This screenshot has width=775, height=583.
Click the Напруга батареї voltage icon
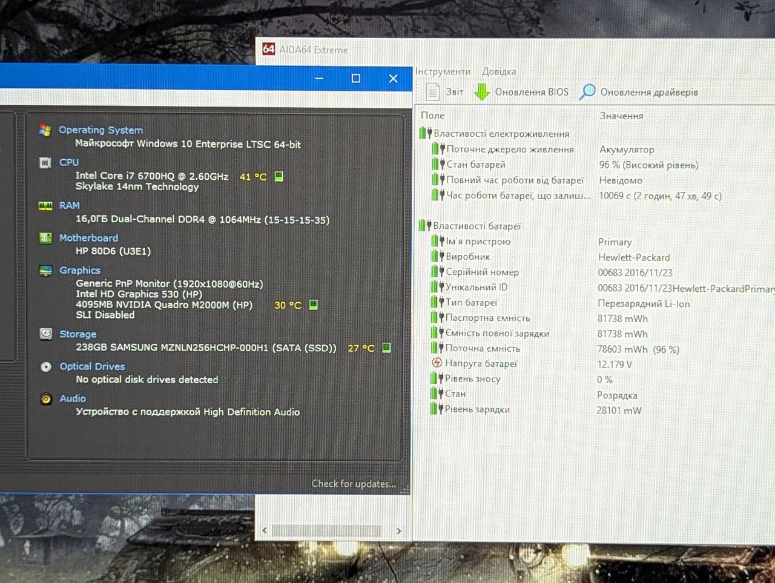coord(437,363)
